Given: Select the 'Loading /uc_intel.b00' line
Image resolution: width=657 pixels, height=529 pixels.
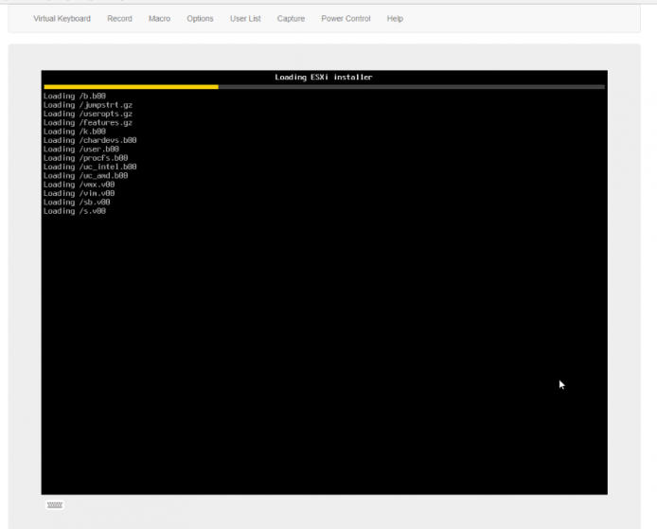Looking at the screenshot, I should pyautogui.click(x=90, y=167).
